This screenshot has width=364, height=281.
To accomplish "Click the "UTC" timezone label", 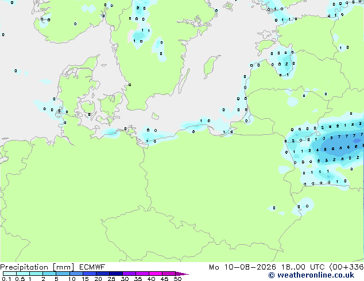I will pyautogui.click(x=317, y=267).
